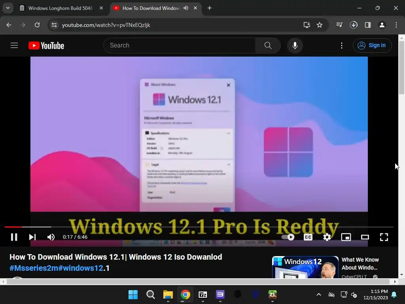The image size is (405, 304).
Task: Mute the video volume
Action: (51, 237)
